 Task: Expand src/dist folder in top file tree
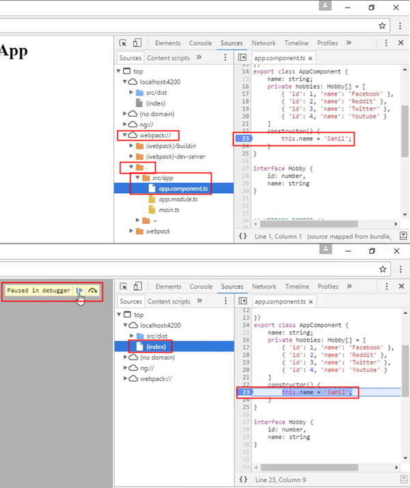click(131, 92)
